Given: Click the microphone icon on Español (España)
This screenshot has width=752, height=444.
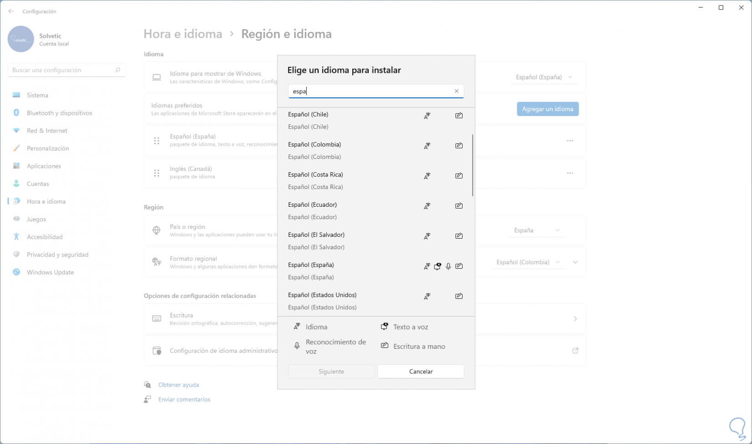Looking at the screenshot, I should (x=448, y=266).
